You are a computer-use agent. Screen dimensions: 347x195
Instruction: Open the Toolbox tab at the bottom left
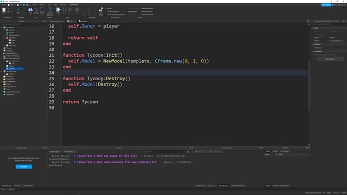coord(17,186)
